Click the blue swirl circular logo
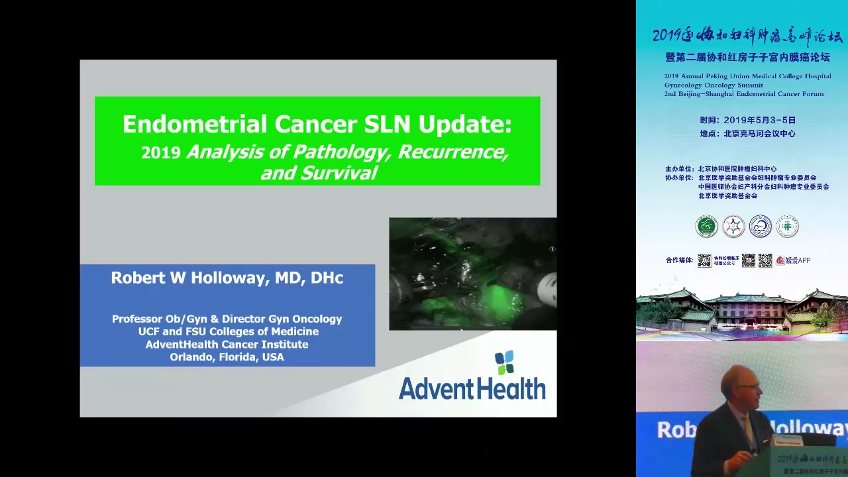 click(x=760, y=227)
